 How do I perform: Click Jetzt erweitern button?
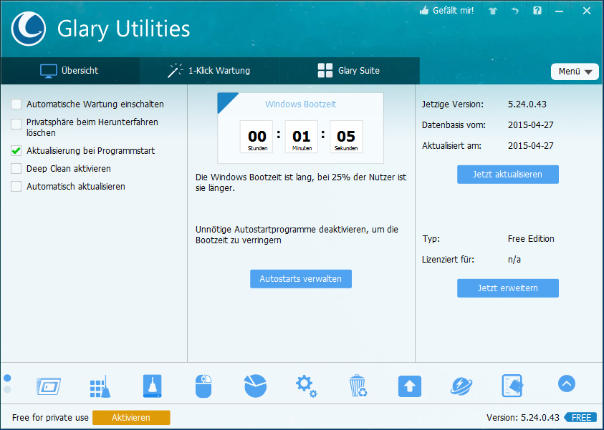[508, 288]
